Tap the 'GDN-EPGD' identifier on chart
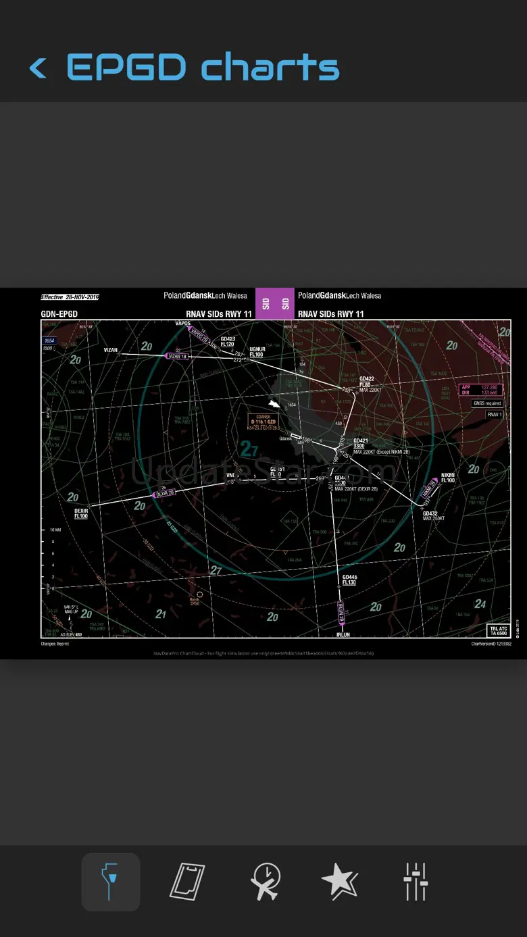The image size is (527, 937). [59, 314]
